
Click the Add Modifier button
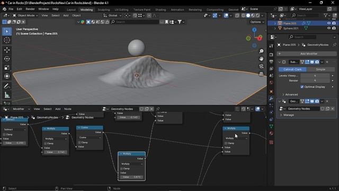(x=307, y=54)
